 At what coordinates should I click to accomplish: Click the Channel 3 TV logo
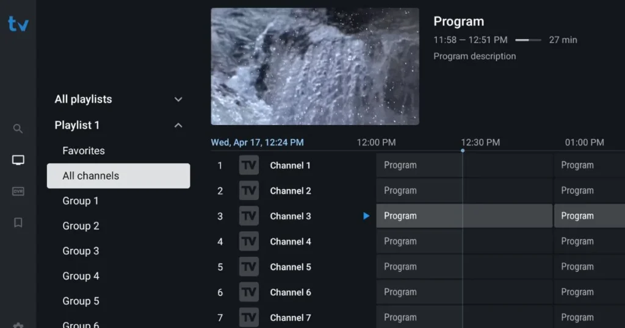pos(249,216)
